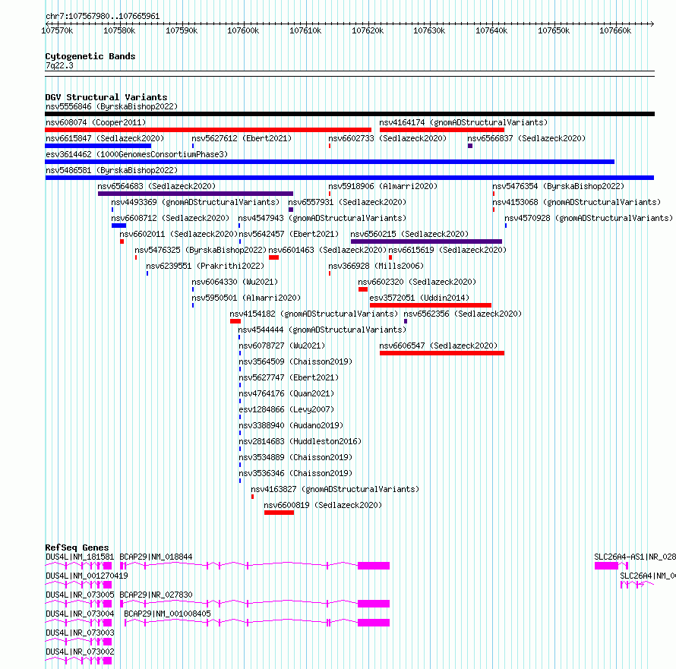Open nsv3534889 (Chaisson2019) label
The width and height of the screenshot is (676, 669).
(x=295, y=457)
